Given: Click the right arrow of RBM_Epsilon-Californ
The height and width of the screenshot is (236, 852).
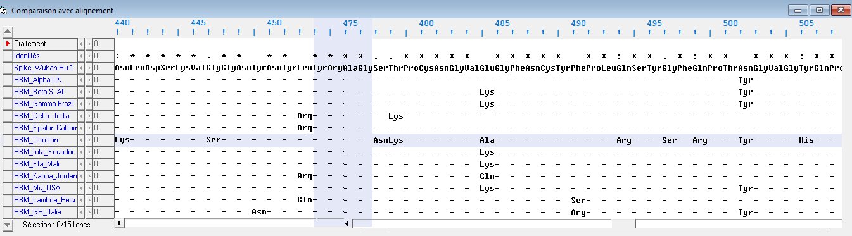Looking at the screenshot, I should [x=89, y=128].
